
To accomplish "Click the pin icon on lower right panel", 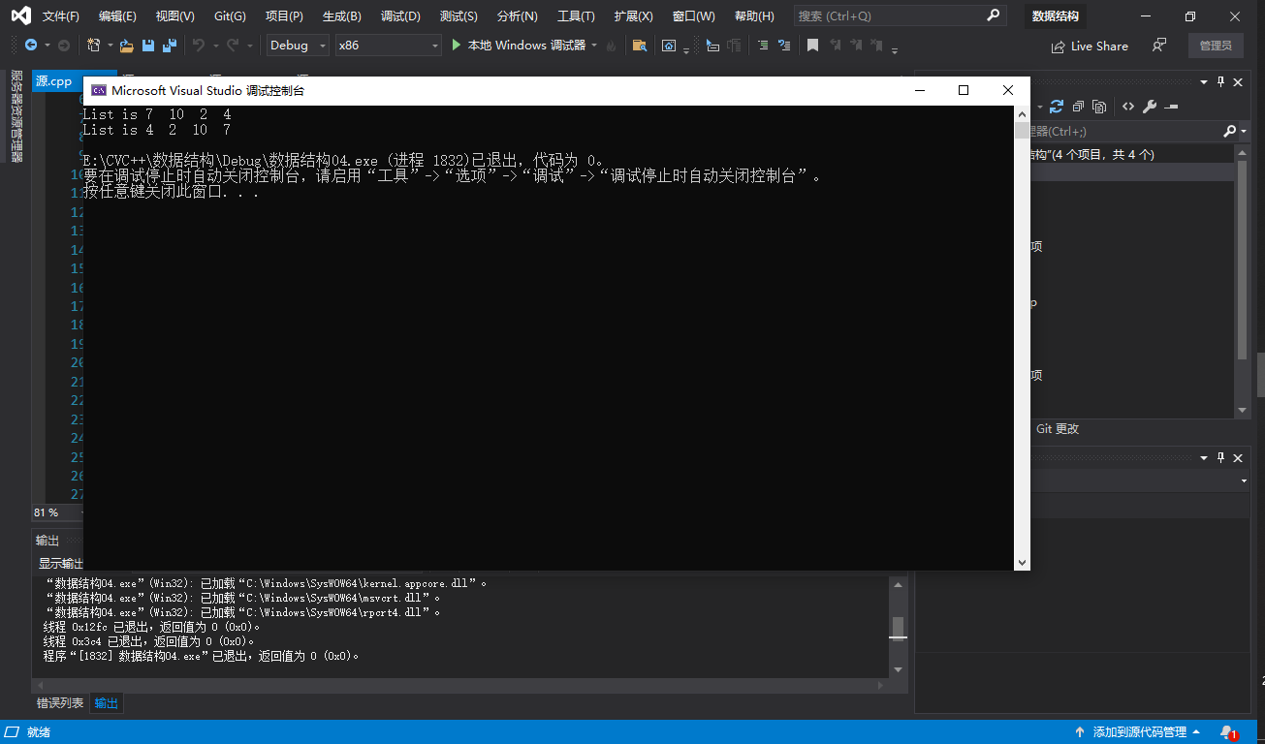I will [1221, 457].
